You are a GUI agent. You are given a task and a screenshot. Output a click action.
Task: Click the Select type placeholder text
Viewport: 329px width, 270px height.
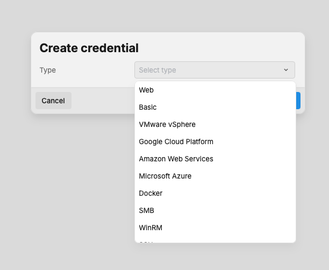point(158,70)
